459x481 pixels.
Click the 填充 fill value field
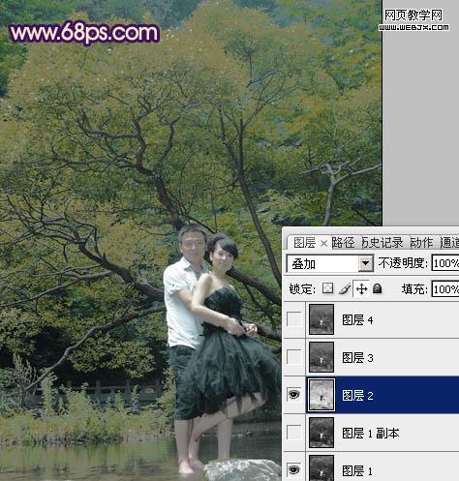[x=445, y=289]
